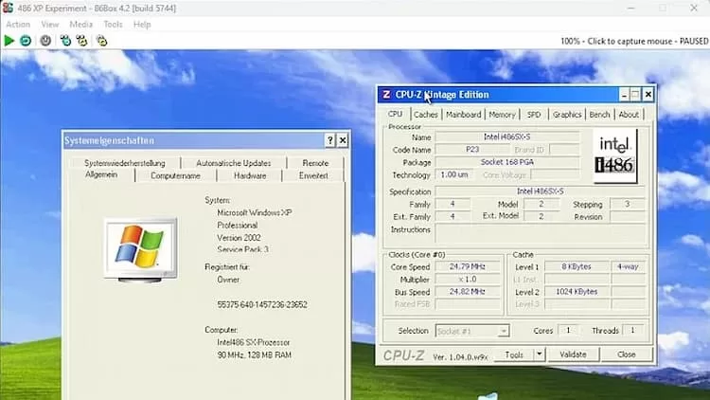Switch to the About tab in CPU-Z

click(x=629, y=115)
